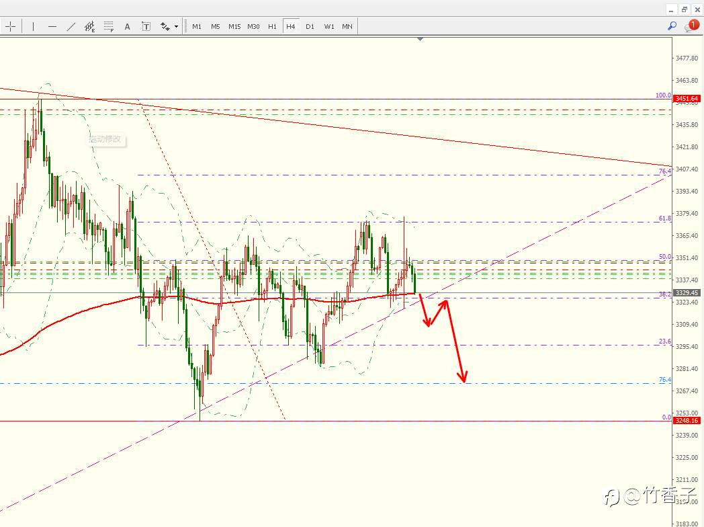Select the Vertical Line drawing tool
The width and height of the screenshot is (704, 527).
[x=33, y=26]
